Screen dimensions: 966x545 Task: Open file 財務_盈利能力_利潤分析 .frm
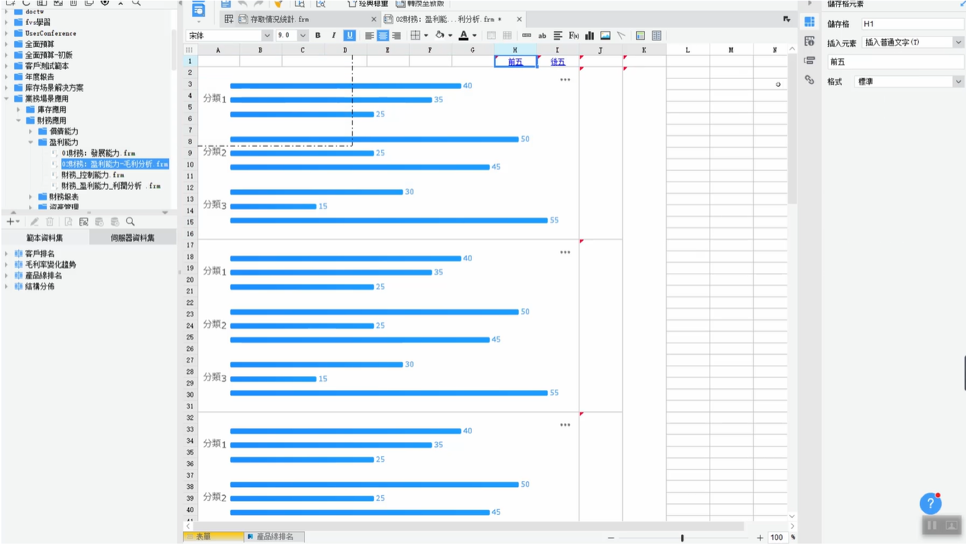(x=111, y=186)
